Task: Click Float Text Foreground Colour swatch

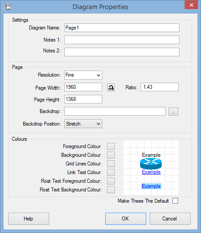Action: tap(111, 181)
